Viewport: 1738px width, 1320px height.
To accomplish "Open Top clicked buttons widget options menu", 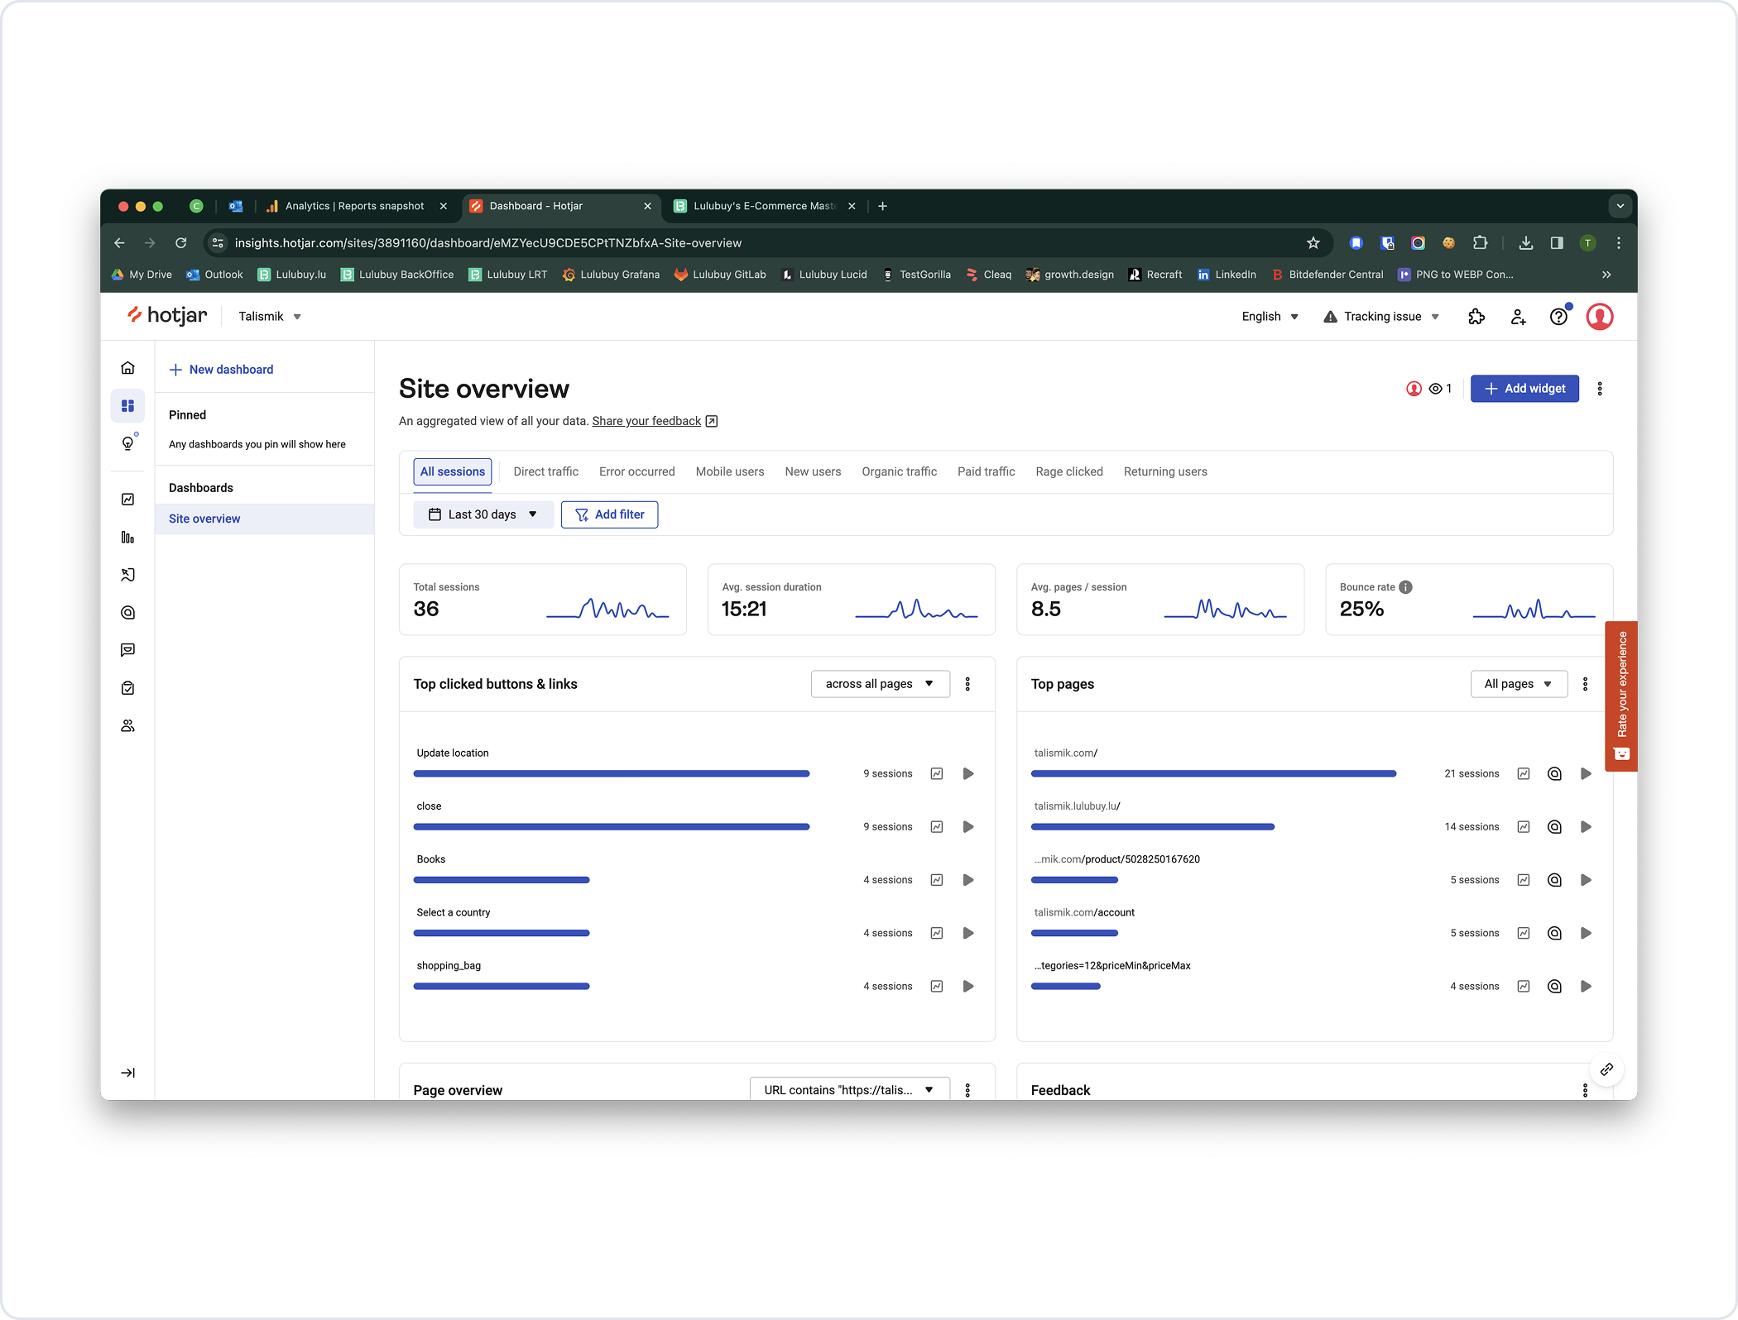I will (967, 684).
